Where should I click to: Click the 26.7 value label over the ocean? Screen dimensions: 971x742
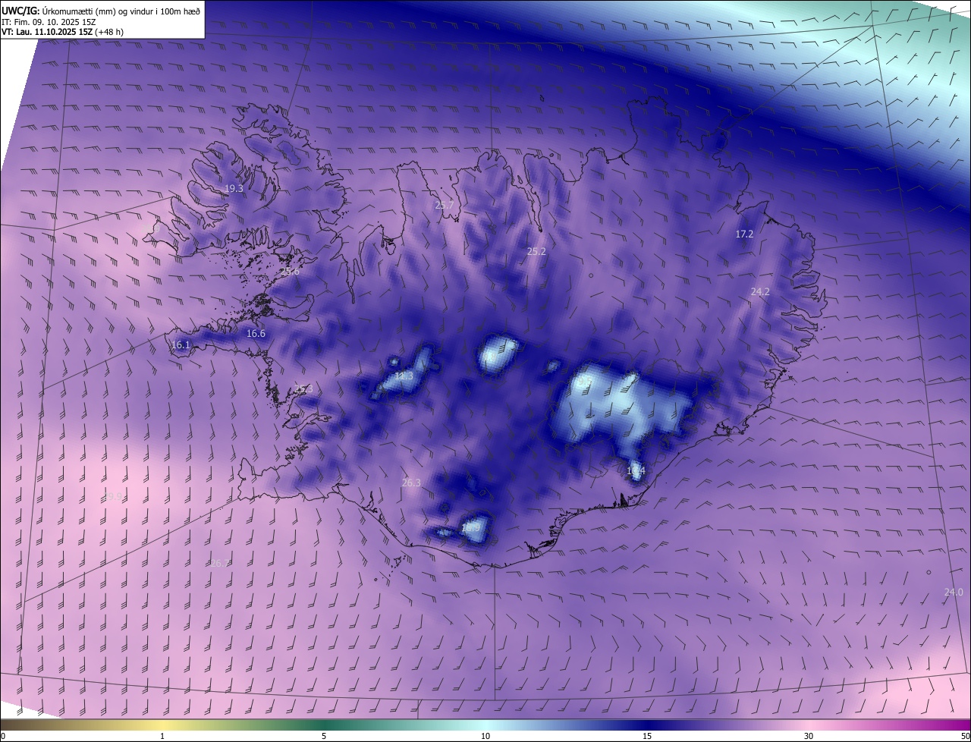pyautogui.click(x=219, y=563)
